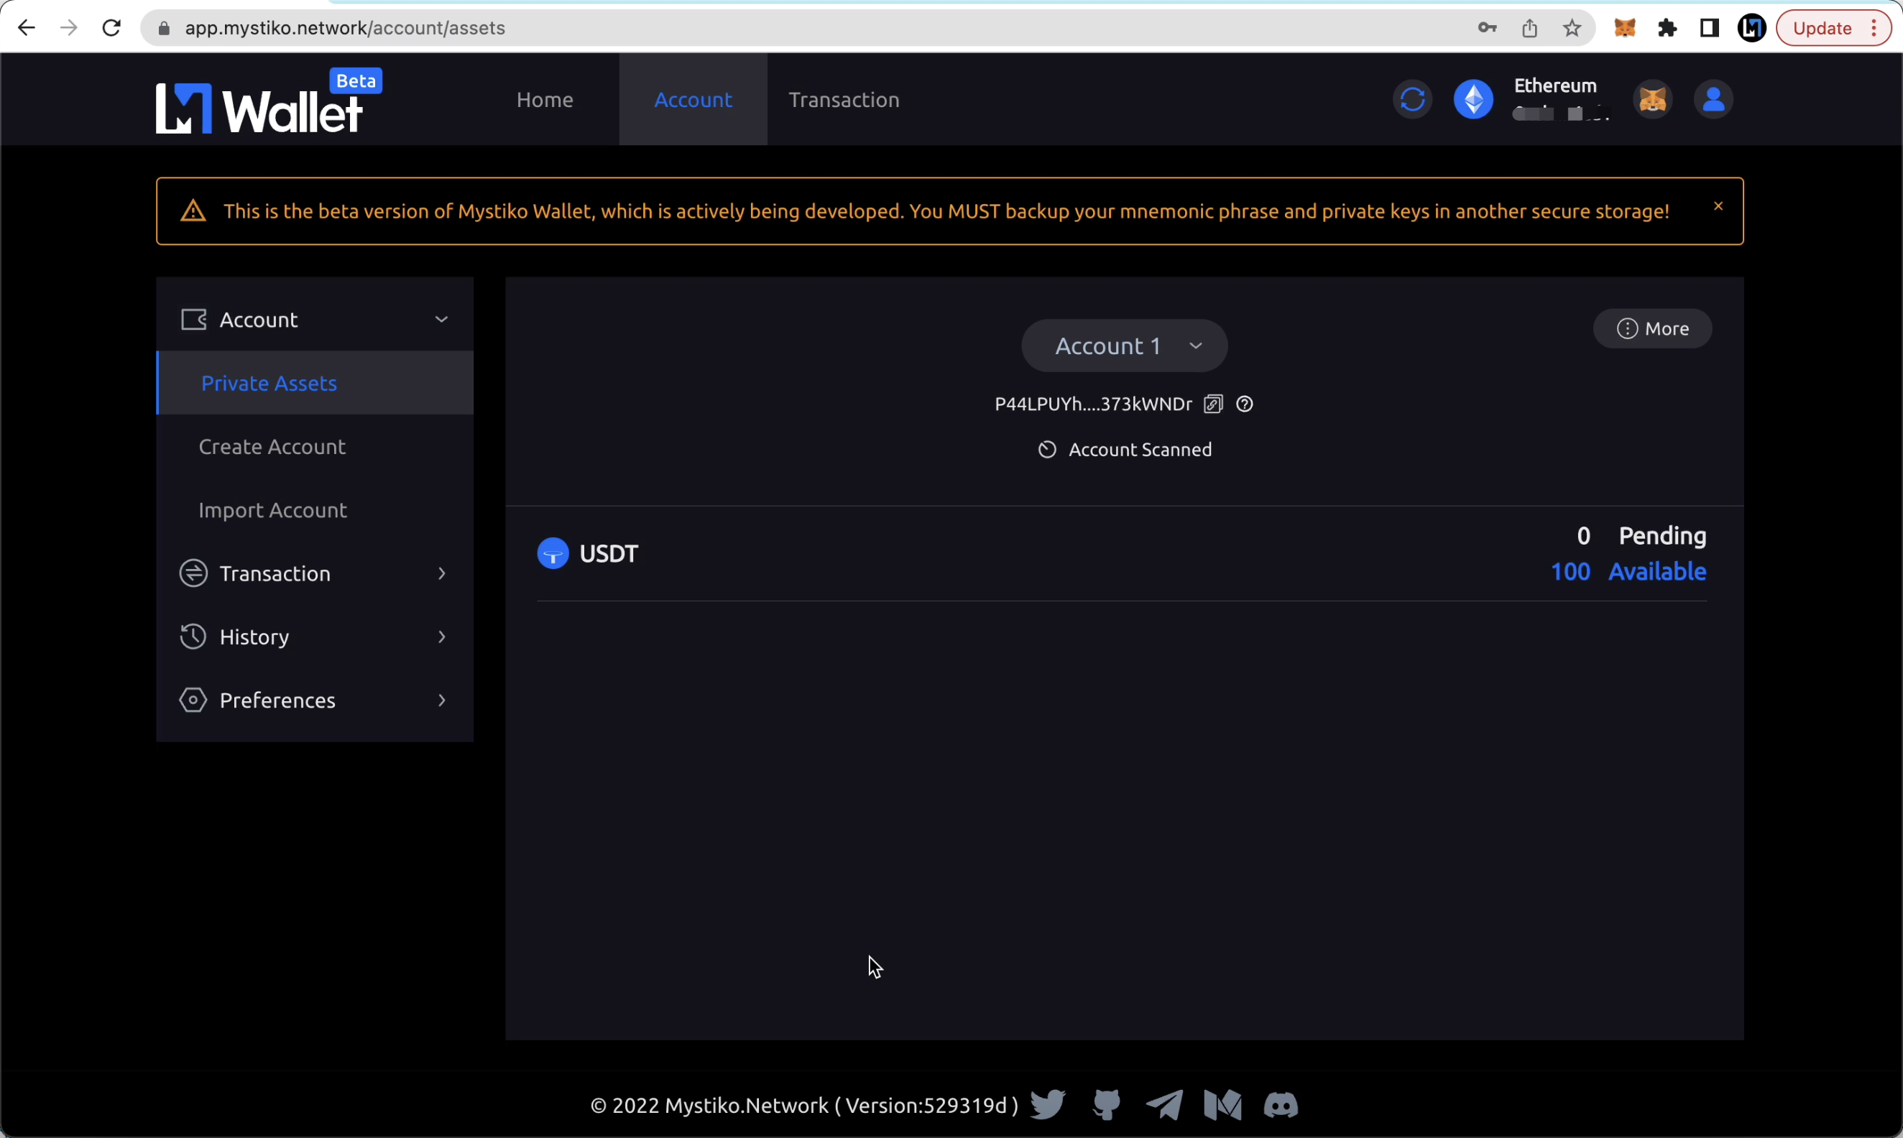The image size is (1903, 1138).
Task: Click the warning triangle icon in the banner
Action: click(193, 211)
